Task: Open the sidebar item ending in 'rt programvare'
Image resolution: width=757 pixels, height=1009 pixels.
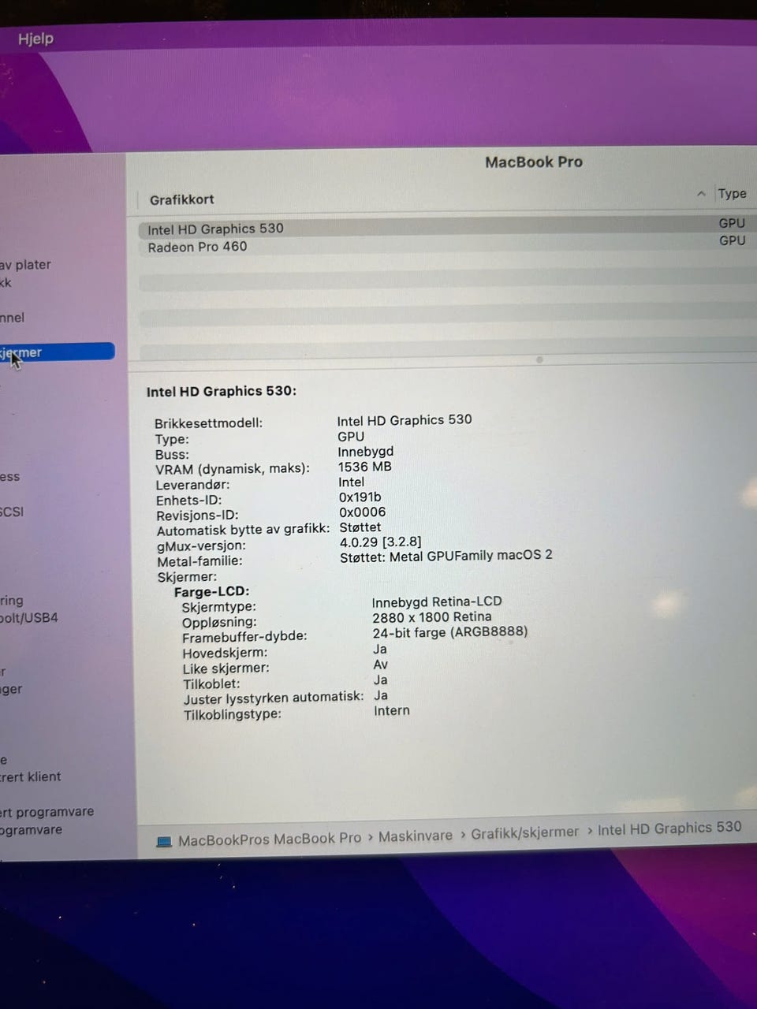Action: point(47,811)
